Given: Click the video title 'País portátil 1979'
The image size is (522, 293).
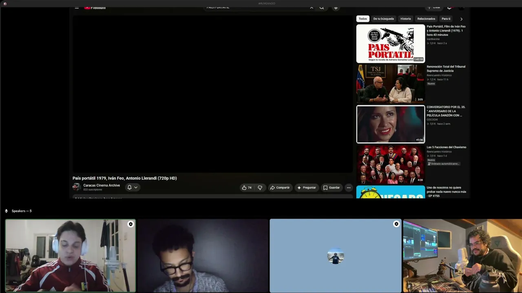Looking at the screenshot, I should pos(125,178).
